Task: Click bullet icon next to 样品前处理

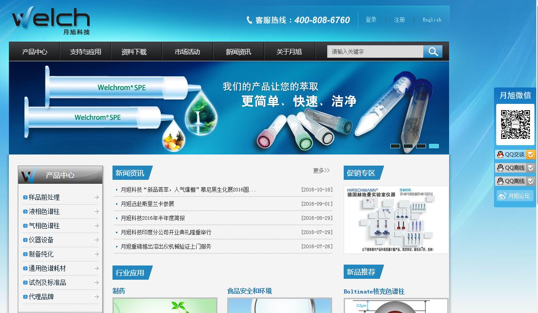Action: (25, 197)
